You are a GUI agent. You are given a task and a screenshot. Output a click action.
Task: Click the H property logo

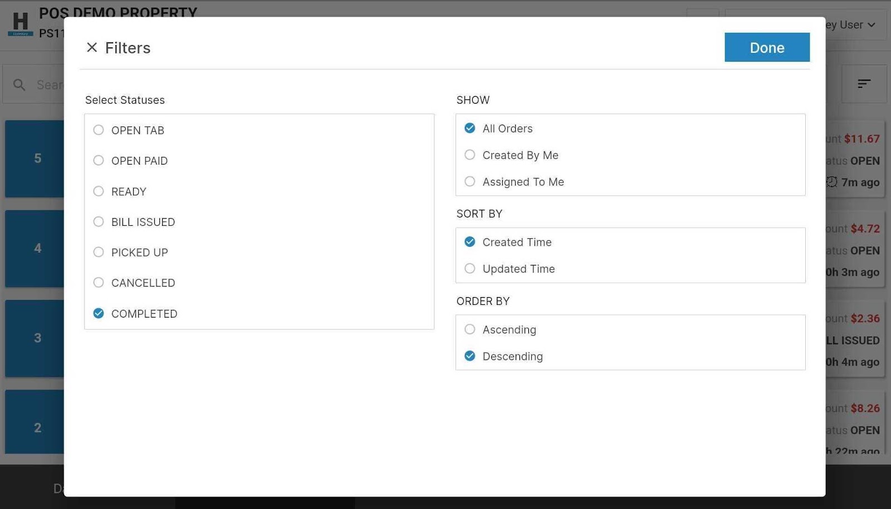coord(21,23)
